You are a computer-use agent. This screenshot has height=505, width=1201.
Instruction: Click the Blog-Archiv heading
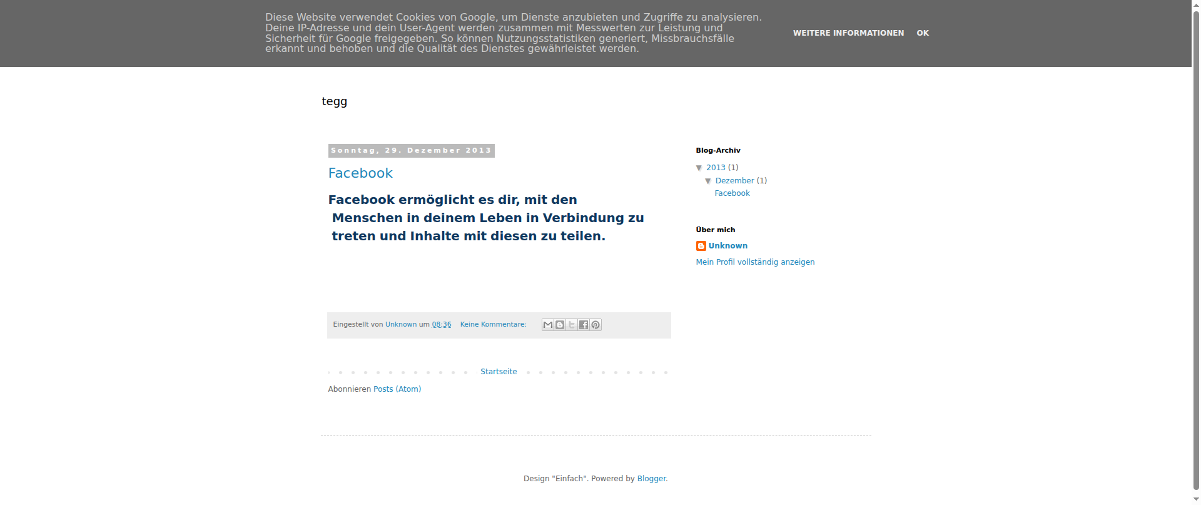tap(718, 150)
